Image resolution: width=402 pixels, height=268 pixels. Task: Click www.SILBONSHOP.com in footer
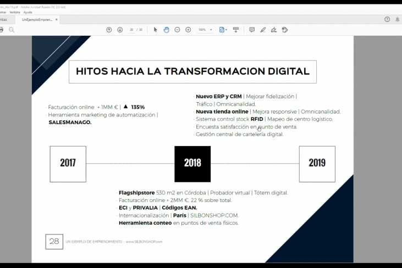tap(144, 242)
